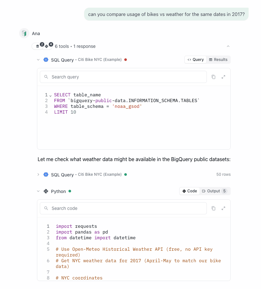
Task: Collapse the 6 tools response section
Action: point(228,46)
